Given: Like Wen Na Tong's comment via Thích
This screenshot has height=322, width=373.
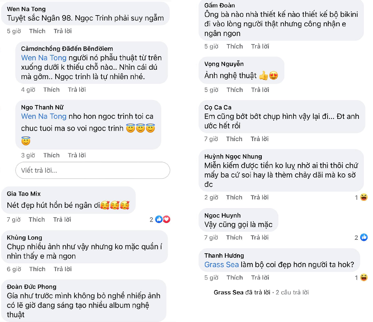Looking at the screenshot, I should coord(37,31).
